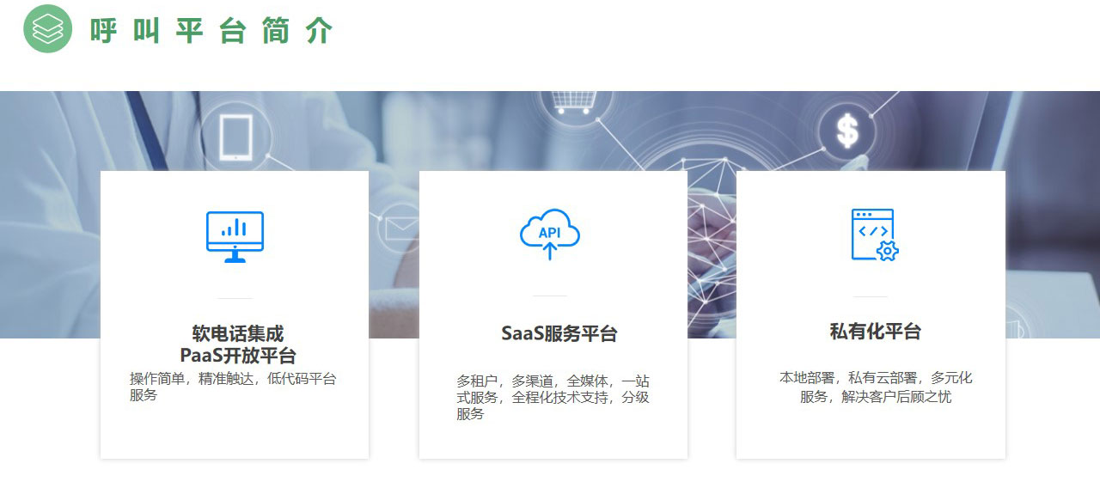Click the monitor bar chart icon
Viewport: 1100px width, 500px height.
click(x=235, y=236)
